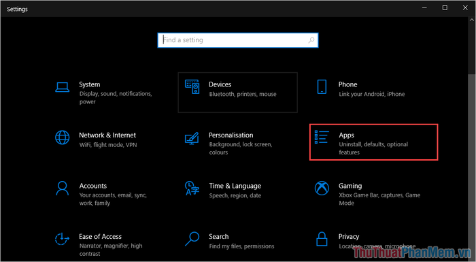Click 'Background, lock screen, colours' text
This screenshot has height=262, width=476.
pyautogui.click(x=241, y=148)
